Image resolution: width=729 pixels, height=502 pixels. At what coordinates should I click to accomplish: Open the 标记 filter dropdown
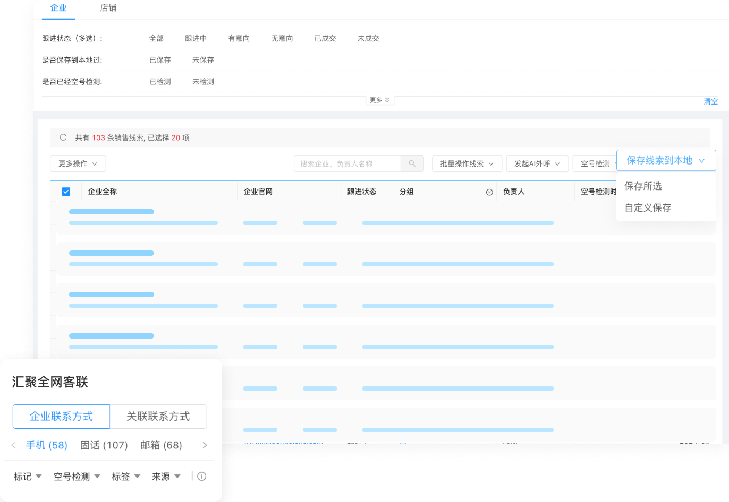[28, 477]
